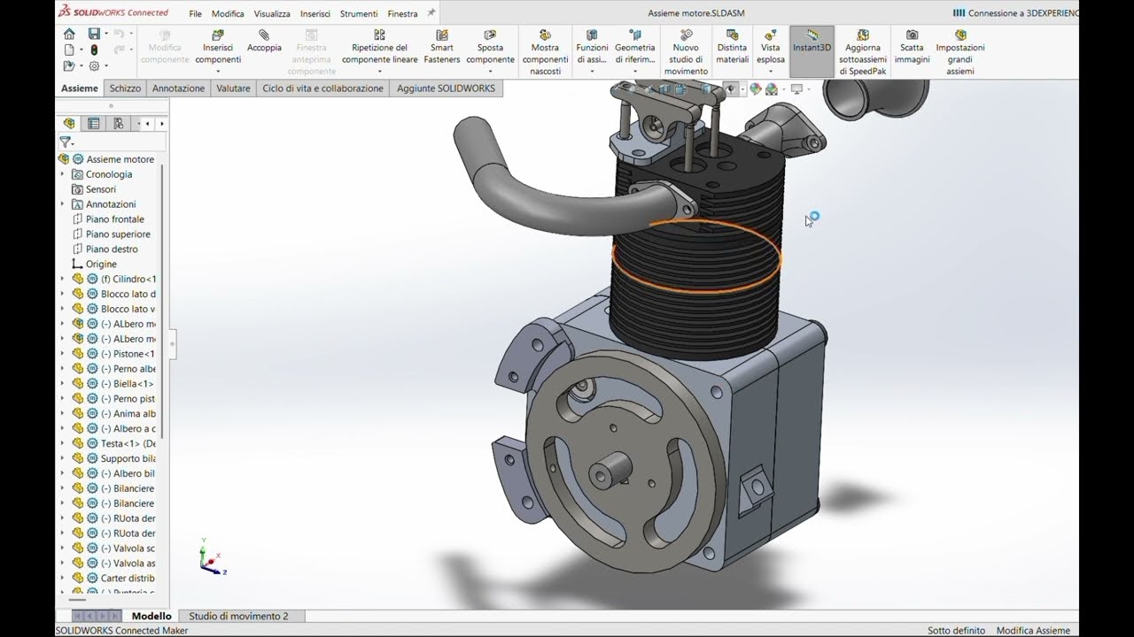
Task: Open ConfigurationManager tab icon
Action: pyautogui.click(x=119, y=124)
